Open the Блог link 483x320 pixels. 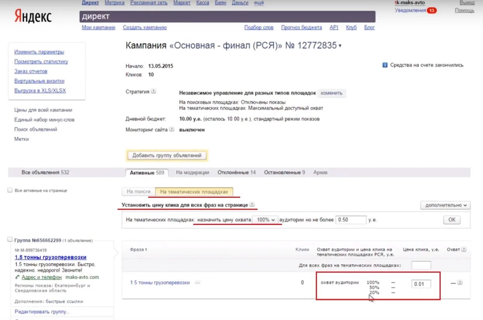[369, 28]
